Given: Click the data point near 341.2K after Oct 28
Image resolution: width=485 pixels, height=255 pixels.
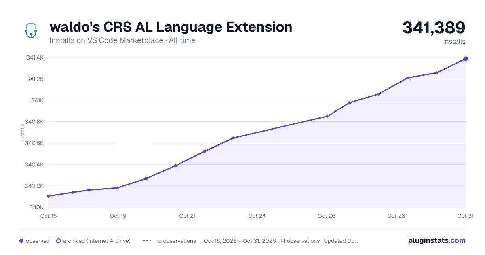Looking at the screenshot, I should coord(407,78).
